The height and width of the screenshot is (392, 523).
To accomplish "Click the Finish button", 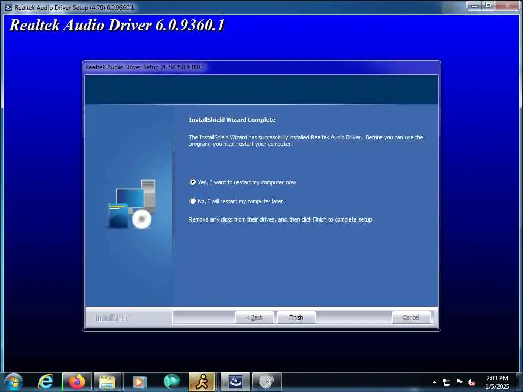I will (296, 317).
